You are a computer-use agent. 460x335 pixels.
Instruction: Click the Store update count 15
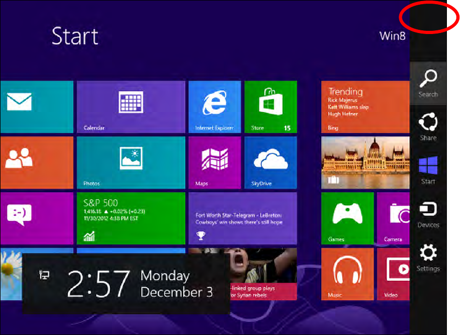tap(287, 128)
